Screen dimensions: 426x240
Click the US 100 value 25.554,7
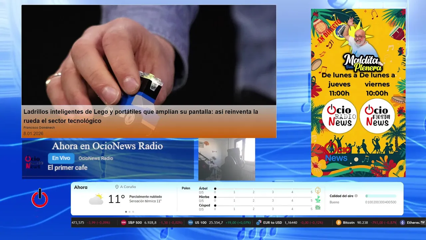tap(216, 223)
